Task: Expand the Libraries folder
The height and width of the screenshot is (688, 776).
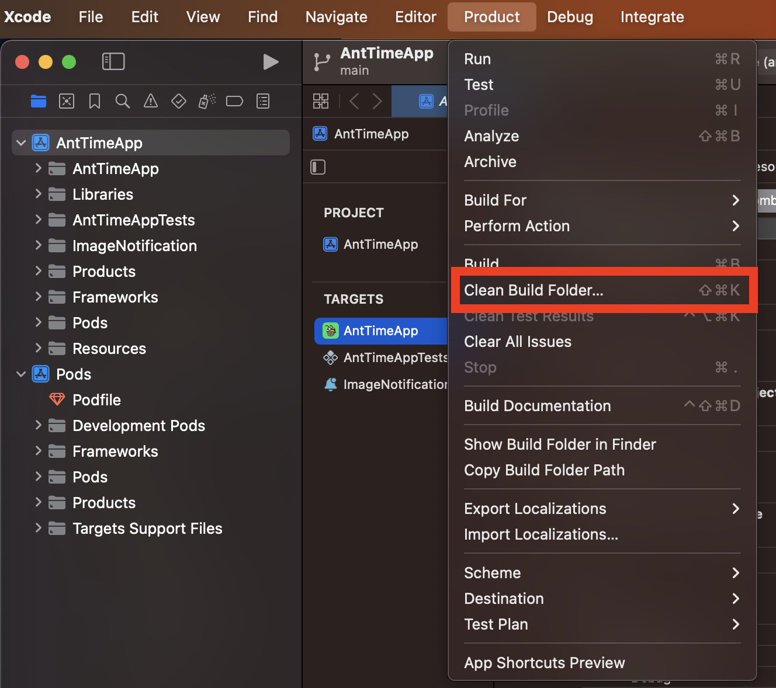Action: tap(38, 194)
